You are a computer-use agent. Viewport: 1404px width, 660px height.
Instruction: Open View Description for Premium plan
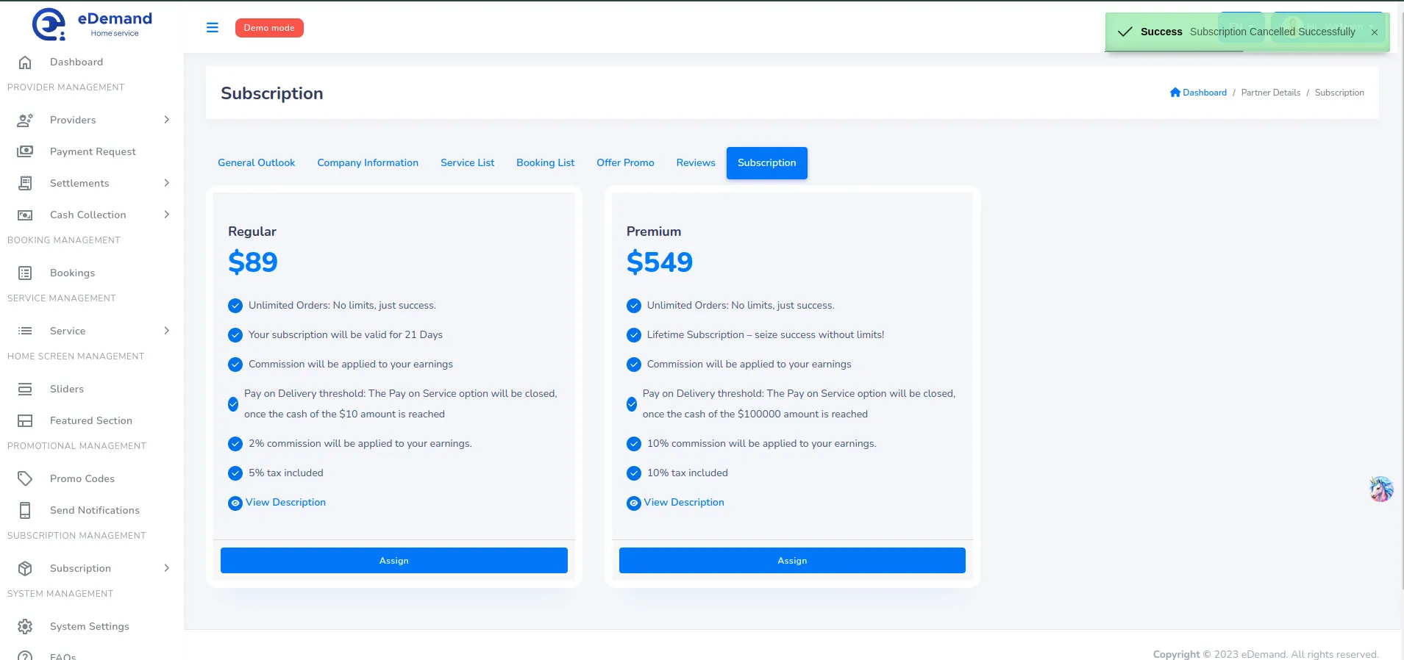pyautogui.click(x=684, y=503)
